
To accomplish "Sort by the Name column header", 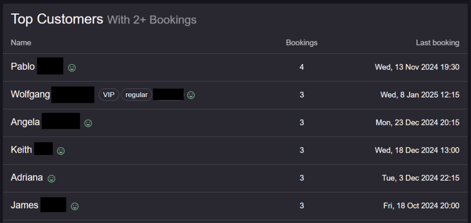I will (x=21, y=43).
